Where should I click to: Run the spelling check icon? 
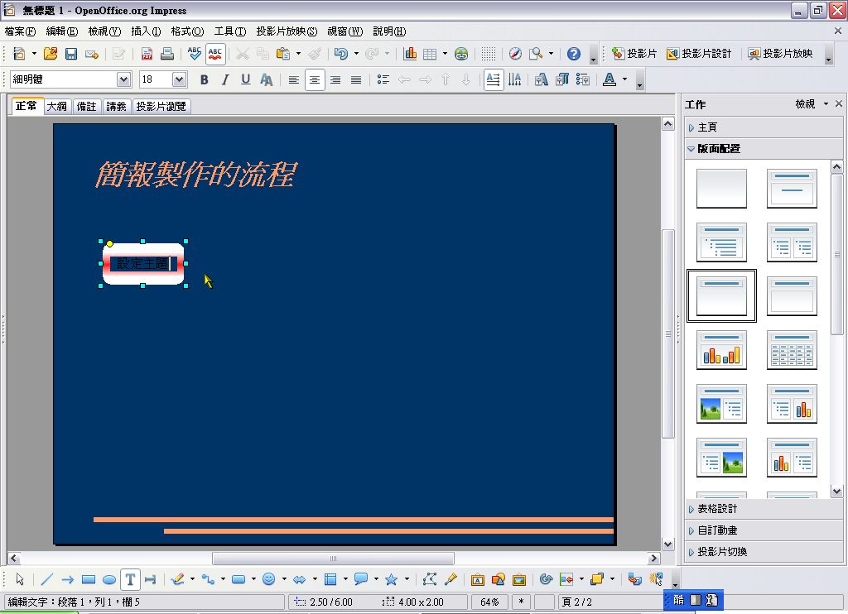[x=194, y=54]
